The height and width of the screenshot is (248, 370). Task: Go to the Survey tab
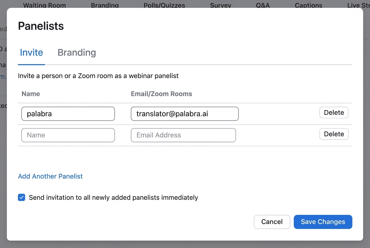(220, 5)
